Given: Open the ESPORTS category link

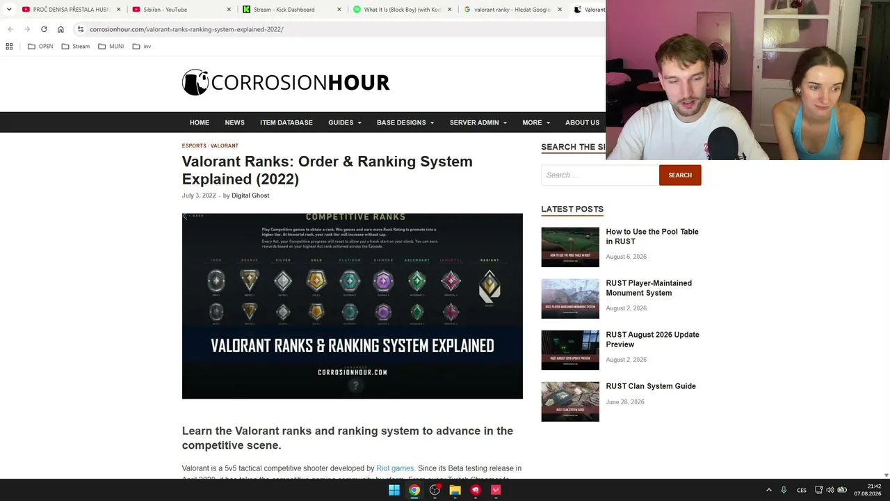Looking at the screenshot, I should coord(194,145).
